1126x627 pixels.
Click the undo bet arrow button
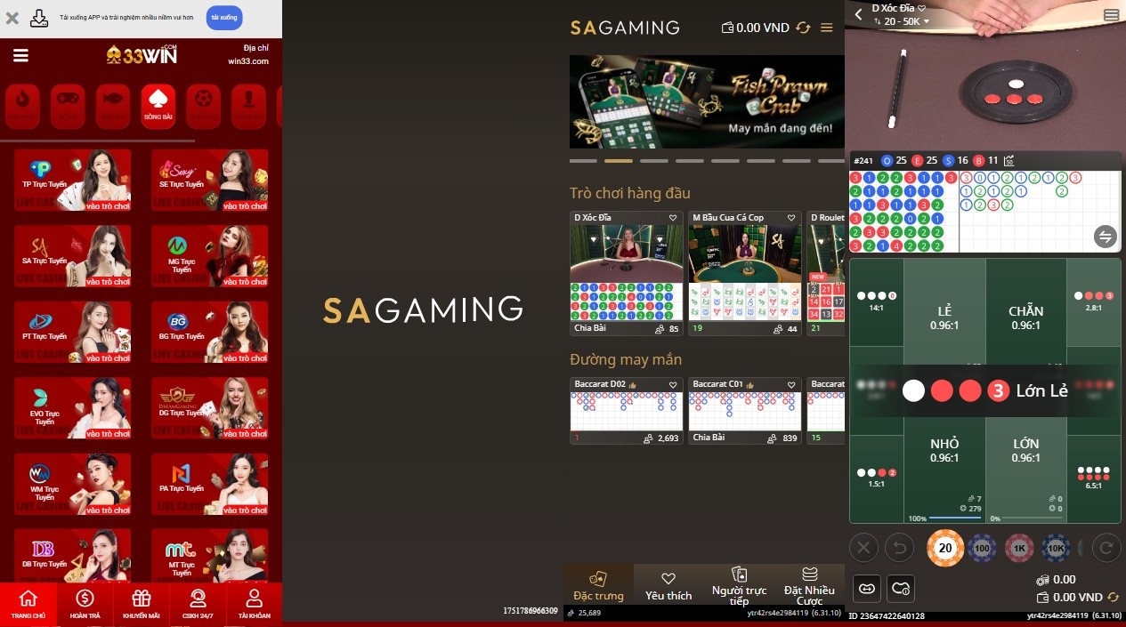[899, 547]
